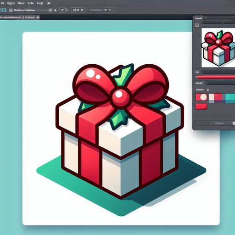The image size is (235, 235).
Task: Open the third menu bar item
Action: tap(21, 3)
